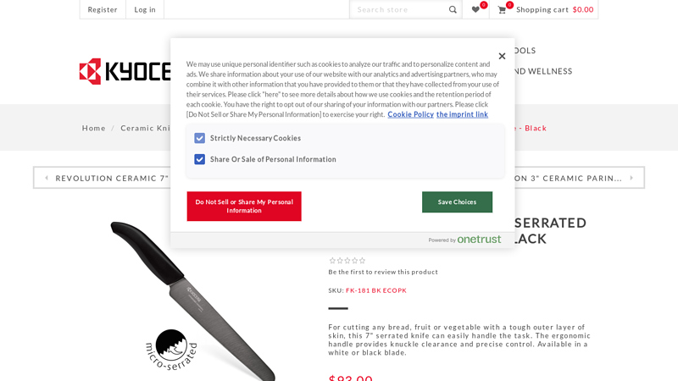Click the Save Choices button
Screen dimensions: 678x381
(457, 202)
